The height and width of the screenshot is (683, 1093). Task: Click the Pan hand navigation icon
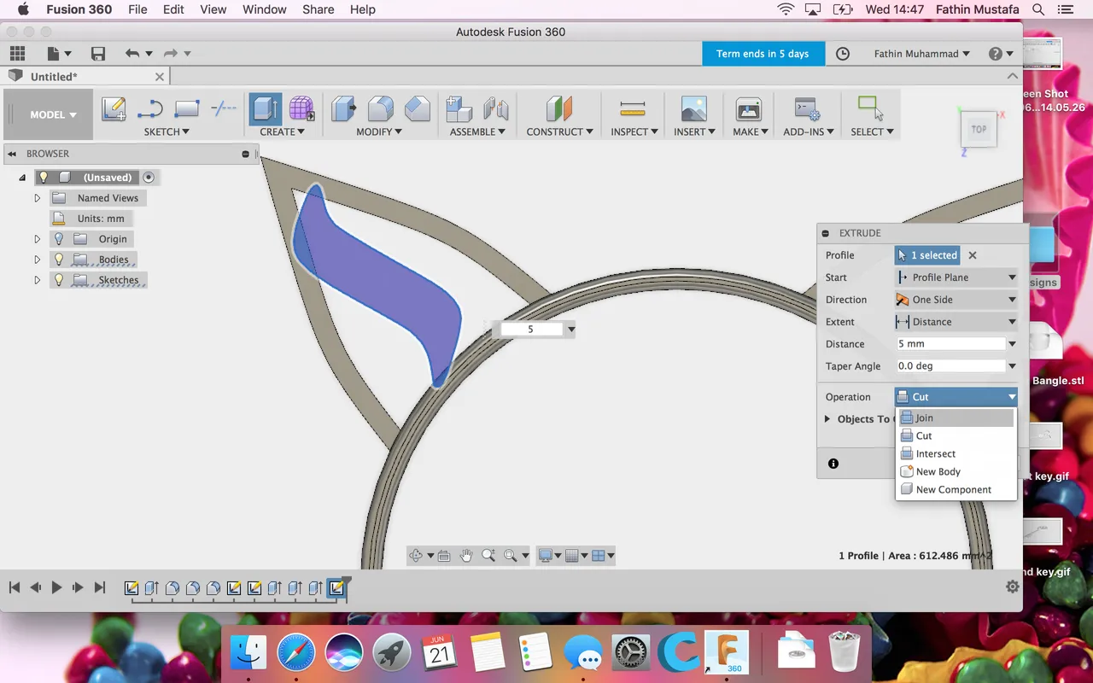(x=466, y=556)
